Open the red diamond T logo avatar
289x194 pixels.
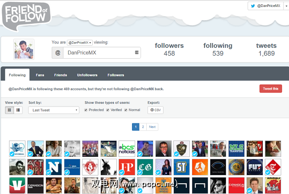pyautogui.click(x=273, y=167)
